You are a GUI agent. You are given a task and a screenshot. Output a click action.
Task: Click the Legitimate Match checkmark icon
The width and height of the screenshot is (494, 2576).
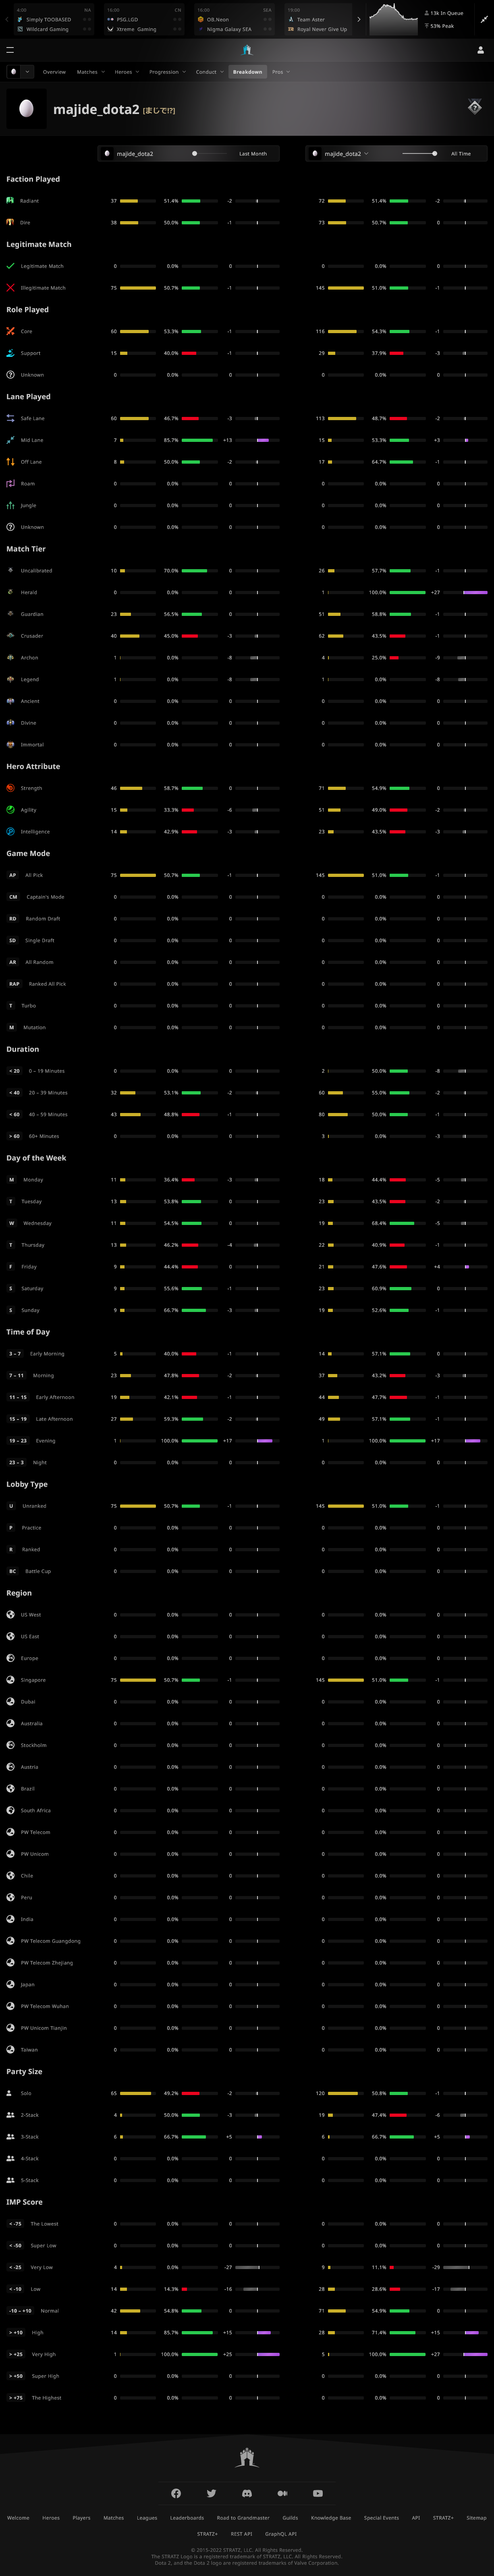[x=10, y=266]
